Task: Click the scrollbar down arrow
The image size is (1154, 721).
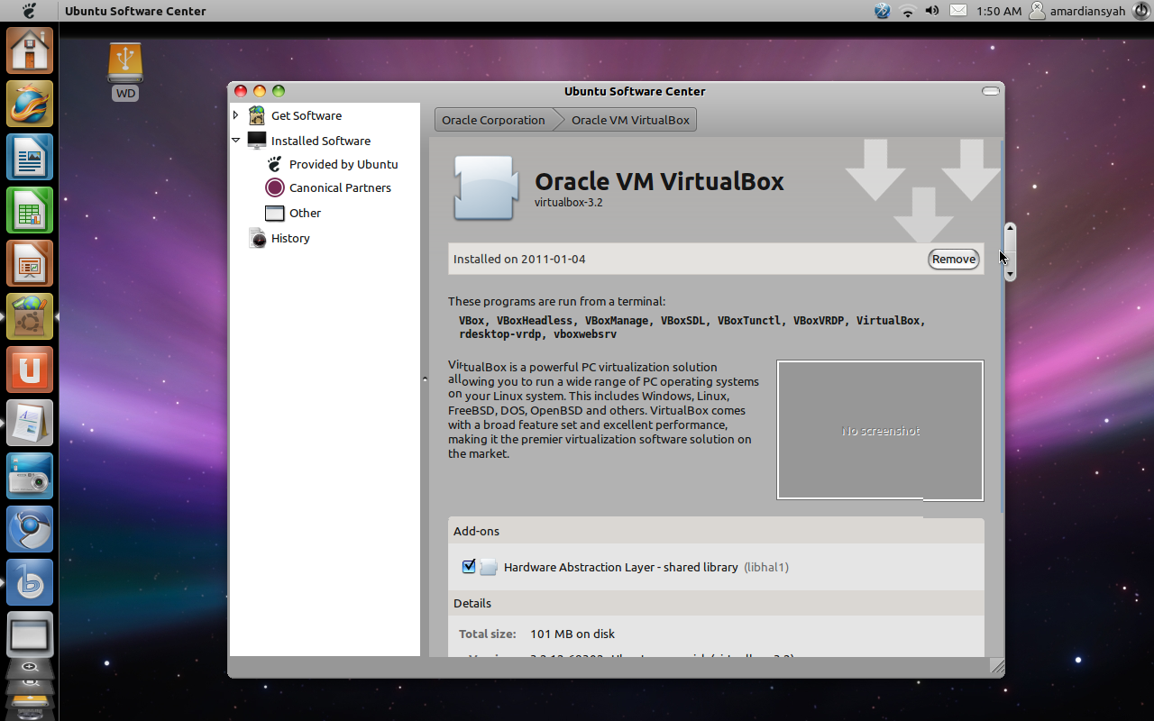Action: [1010, 274]
